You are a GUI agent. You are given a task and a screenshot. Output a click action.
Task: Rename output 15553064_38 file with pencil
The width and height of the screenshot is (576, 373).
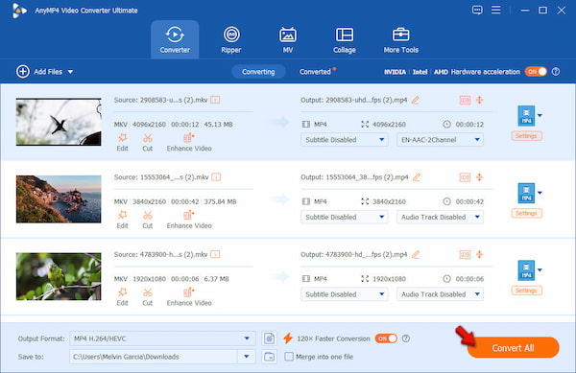417,177
